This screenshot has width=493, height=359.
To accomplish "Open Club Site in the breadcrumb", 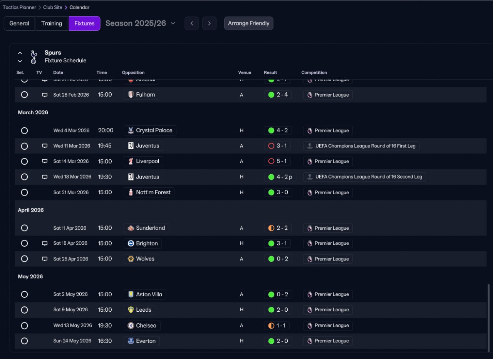I will point(52,7).
